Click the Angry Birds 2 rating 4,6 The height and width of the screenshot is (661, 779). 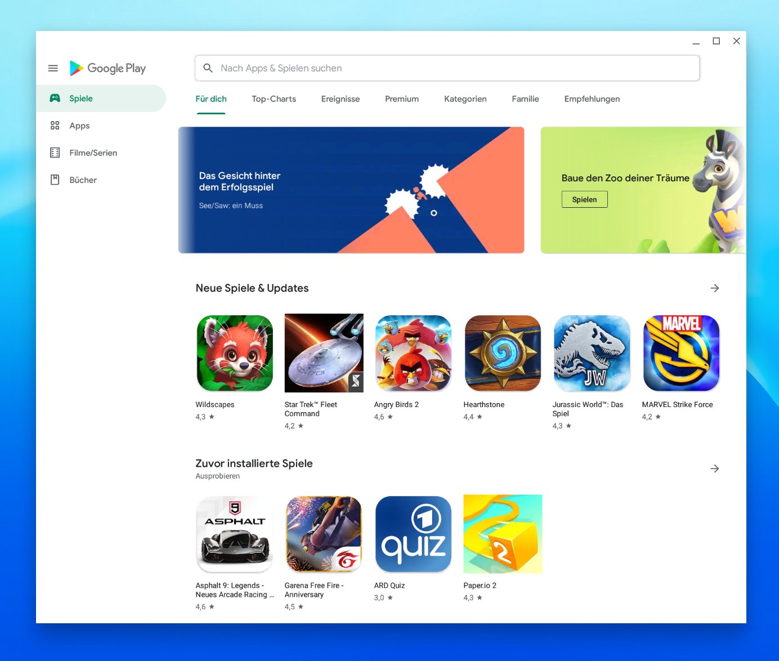click(383, 417)
